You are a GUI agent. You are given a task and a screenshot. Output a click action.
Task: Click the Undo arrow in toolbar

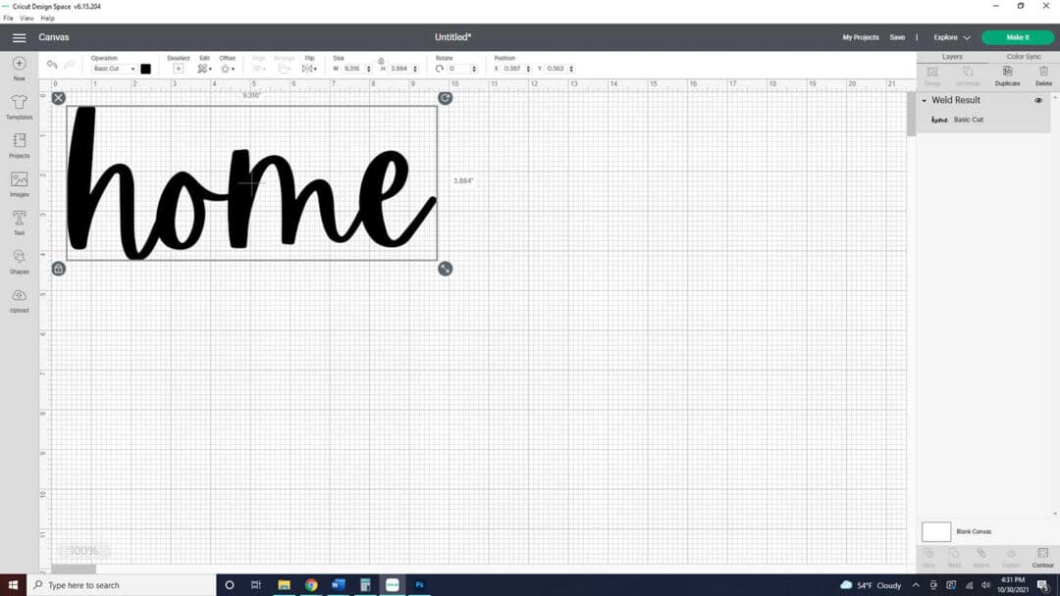52,65
